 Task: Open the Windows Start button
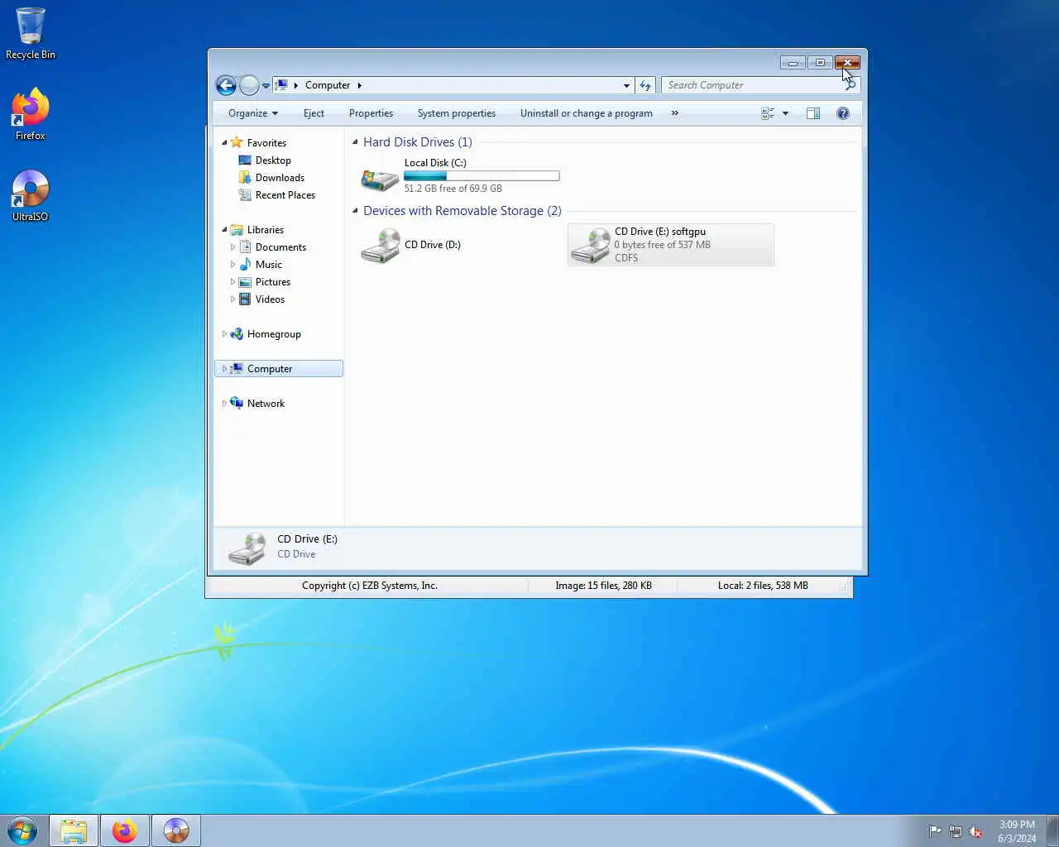(x=22, y=830)
